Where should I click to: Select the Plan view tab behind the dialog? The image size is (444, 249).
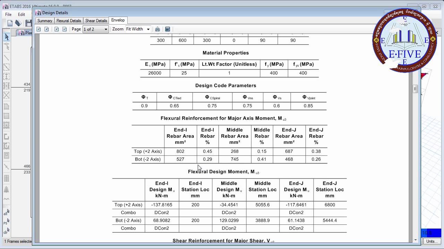[25, 33]
